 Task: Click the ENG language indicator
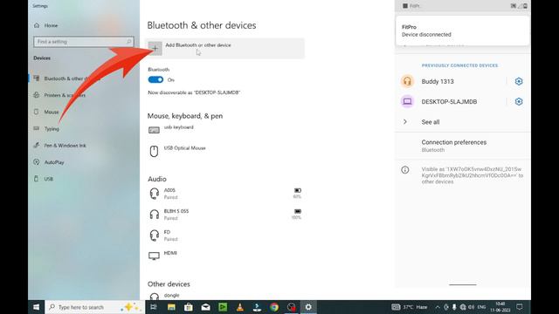tap(481, 307)
